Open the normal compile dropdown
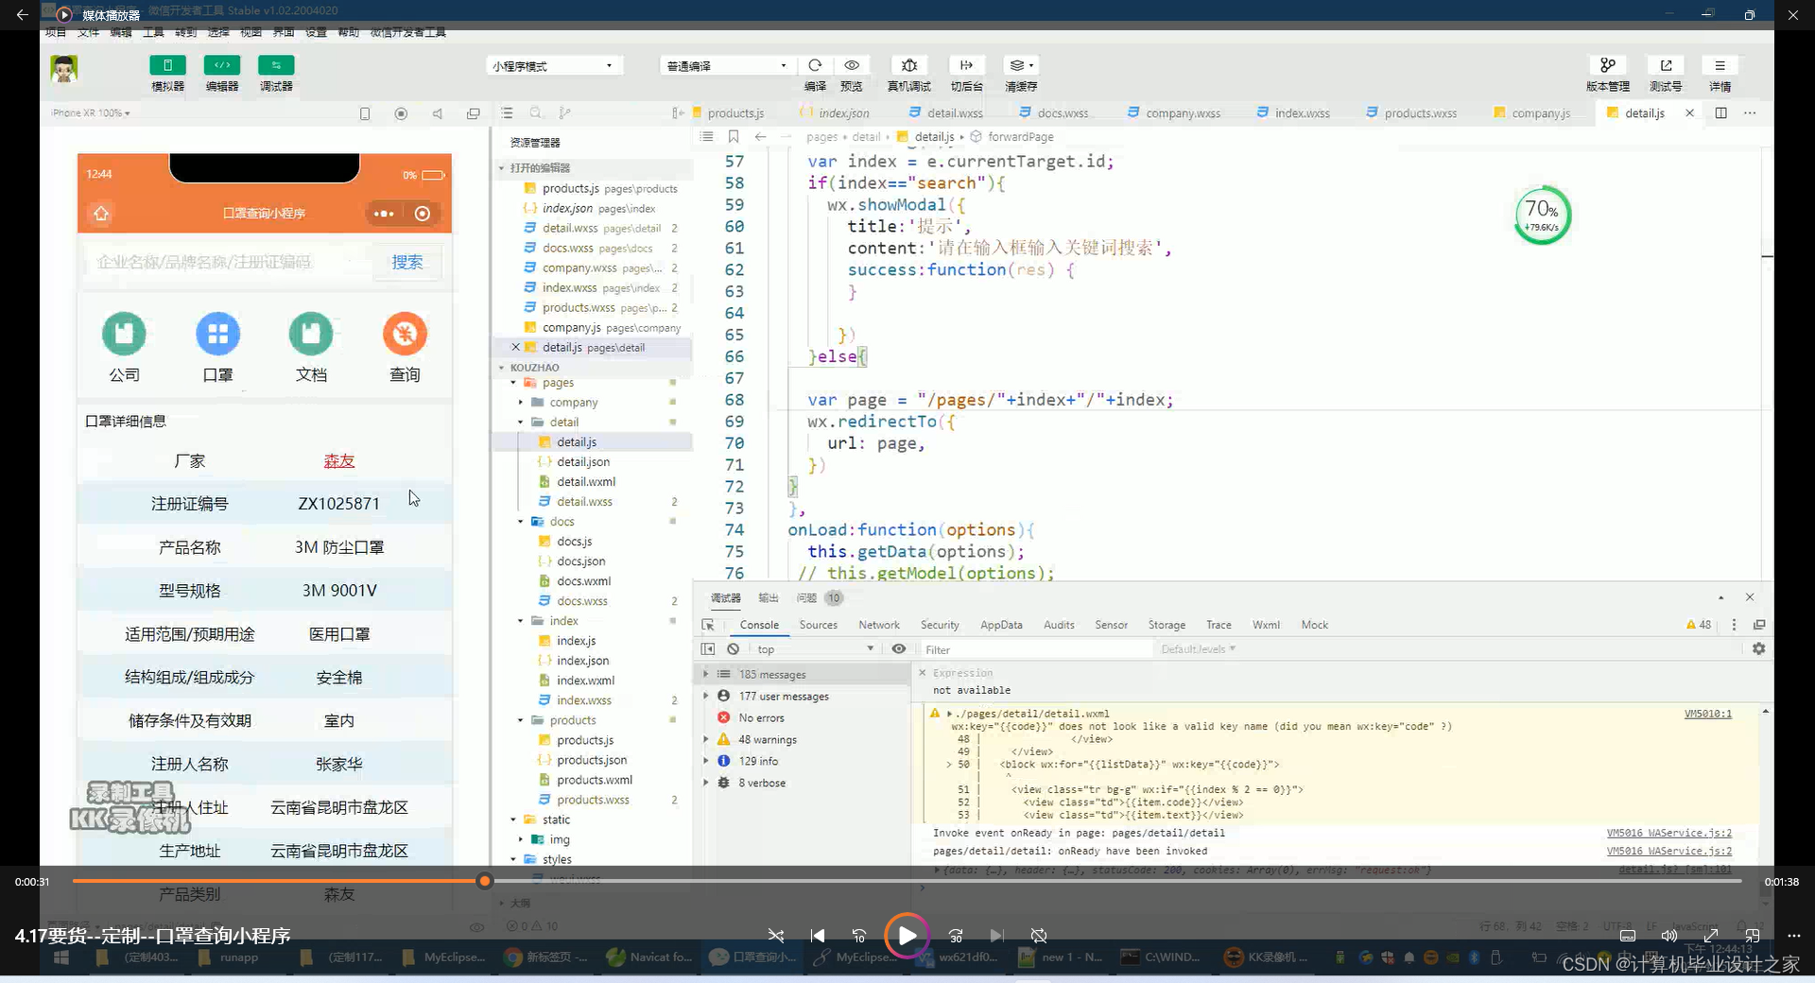Image resolution: width=1815 pixels, height=983 pixels. click(726, 66)
